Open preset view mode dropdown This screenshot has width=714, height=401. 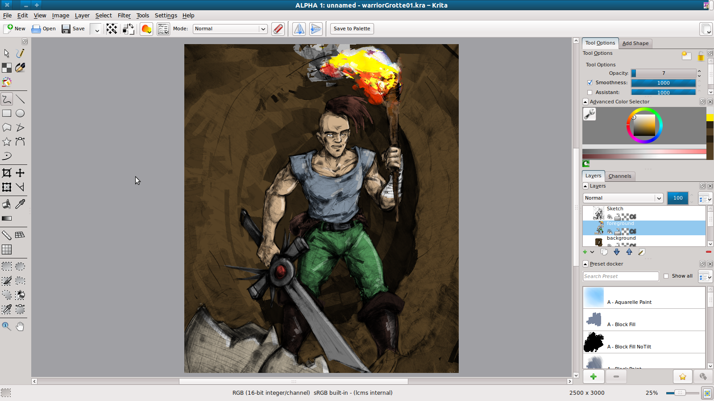pyautogui.click(x=705, y=276)
